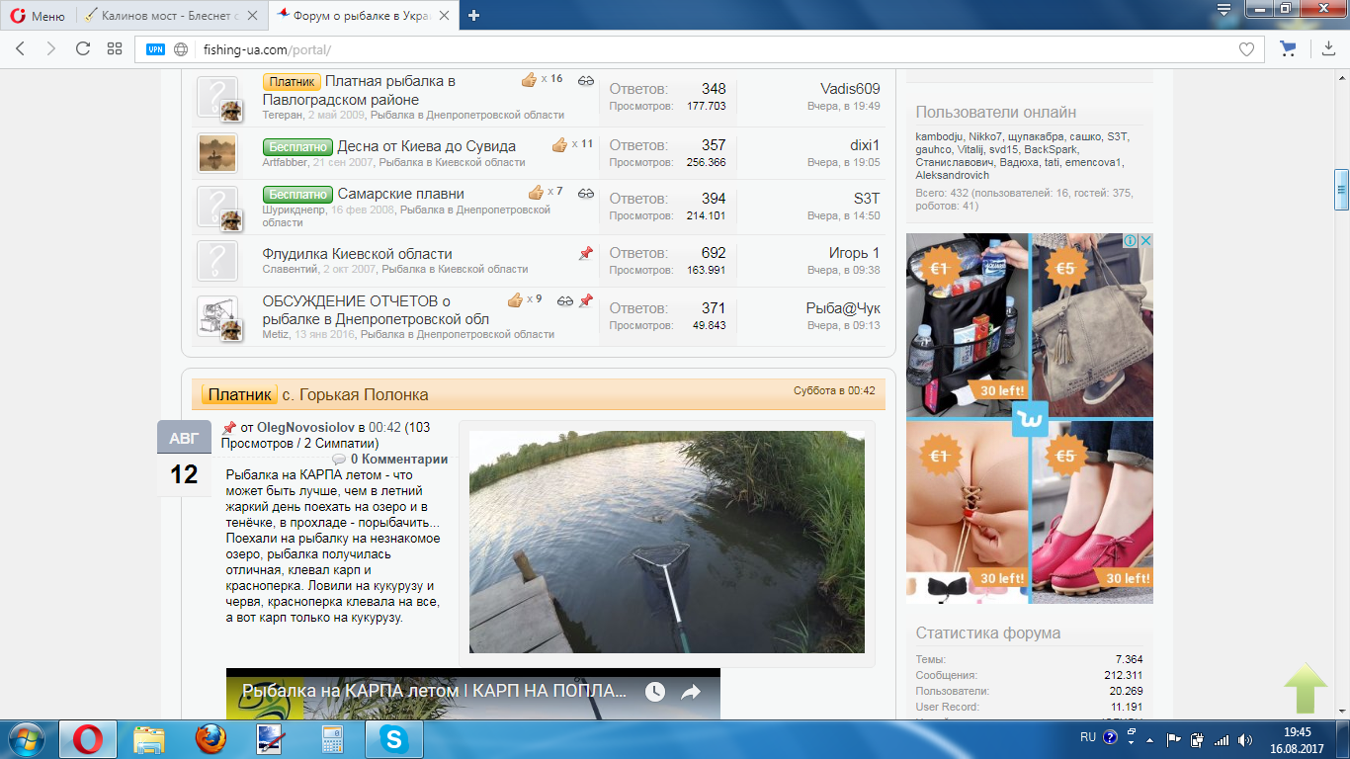
Task: Open the shopping cart icon in toolbar
Action: [x=1288, y=48]
